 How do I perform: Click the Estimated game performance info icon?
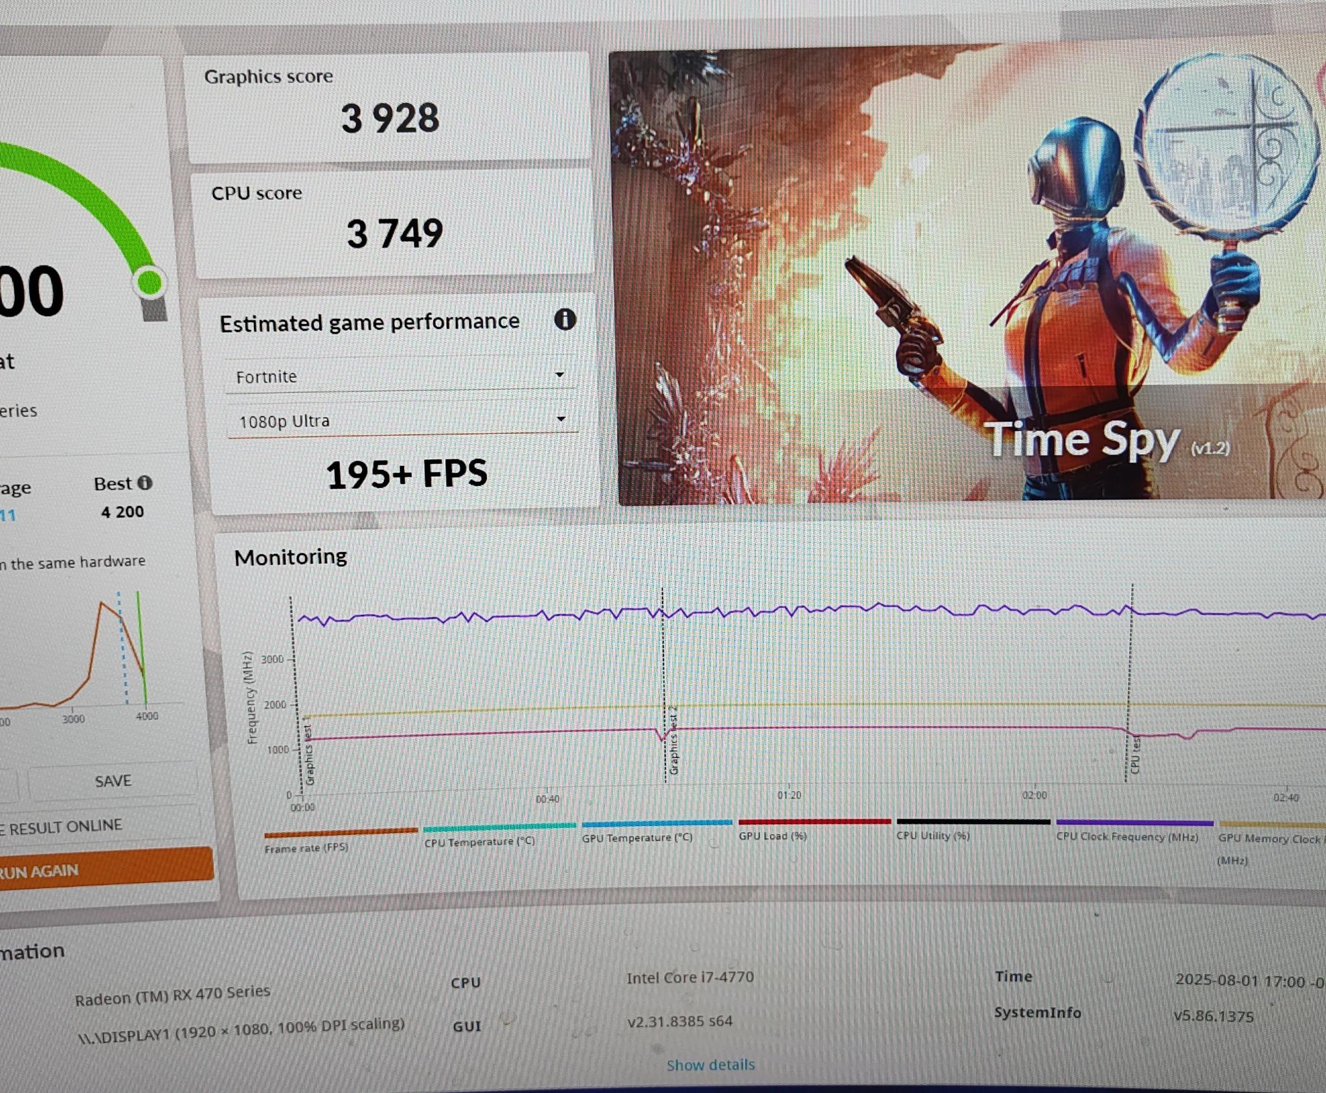pyautogui.click(x=565, y=319)
